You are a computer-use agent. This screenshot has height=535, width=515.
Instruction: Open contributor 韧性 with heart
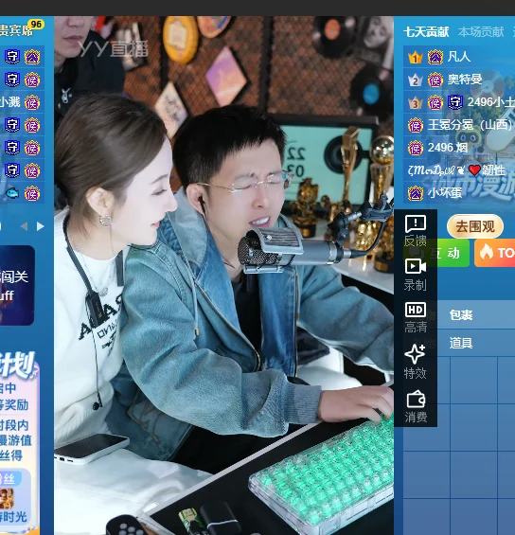(456, 169)
